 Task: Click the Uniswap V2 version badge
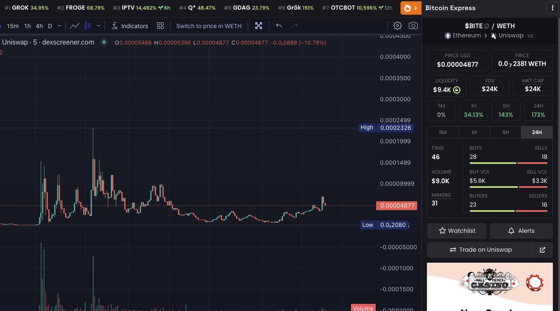point(531,35)
